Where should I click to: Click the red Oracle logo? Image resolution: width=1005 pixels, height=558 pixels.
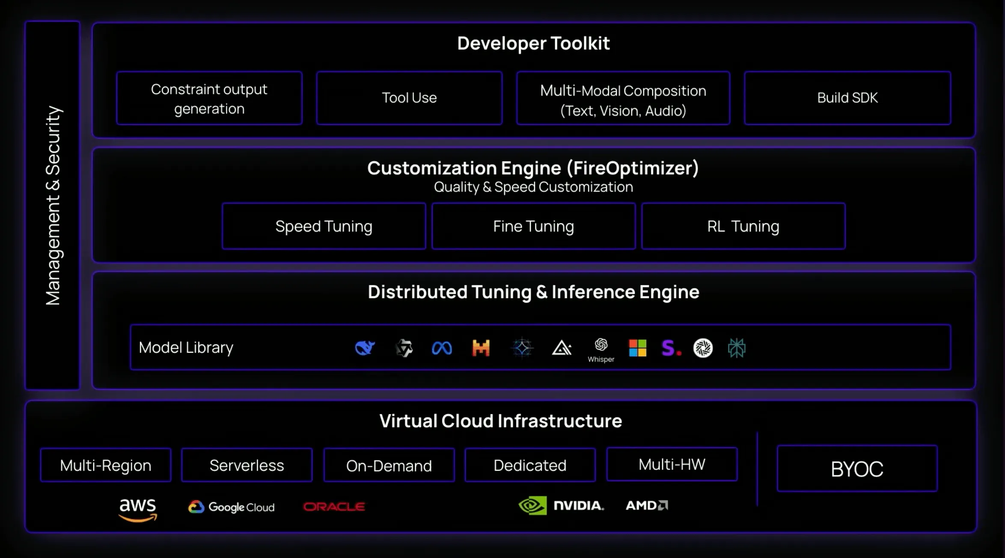(334, 507)
